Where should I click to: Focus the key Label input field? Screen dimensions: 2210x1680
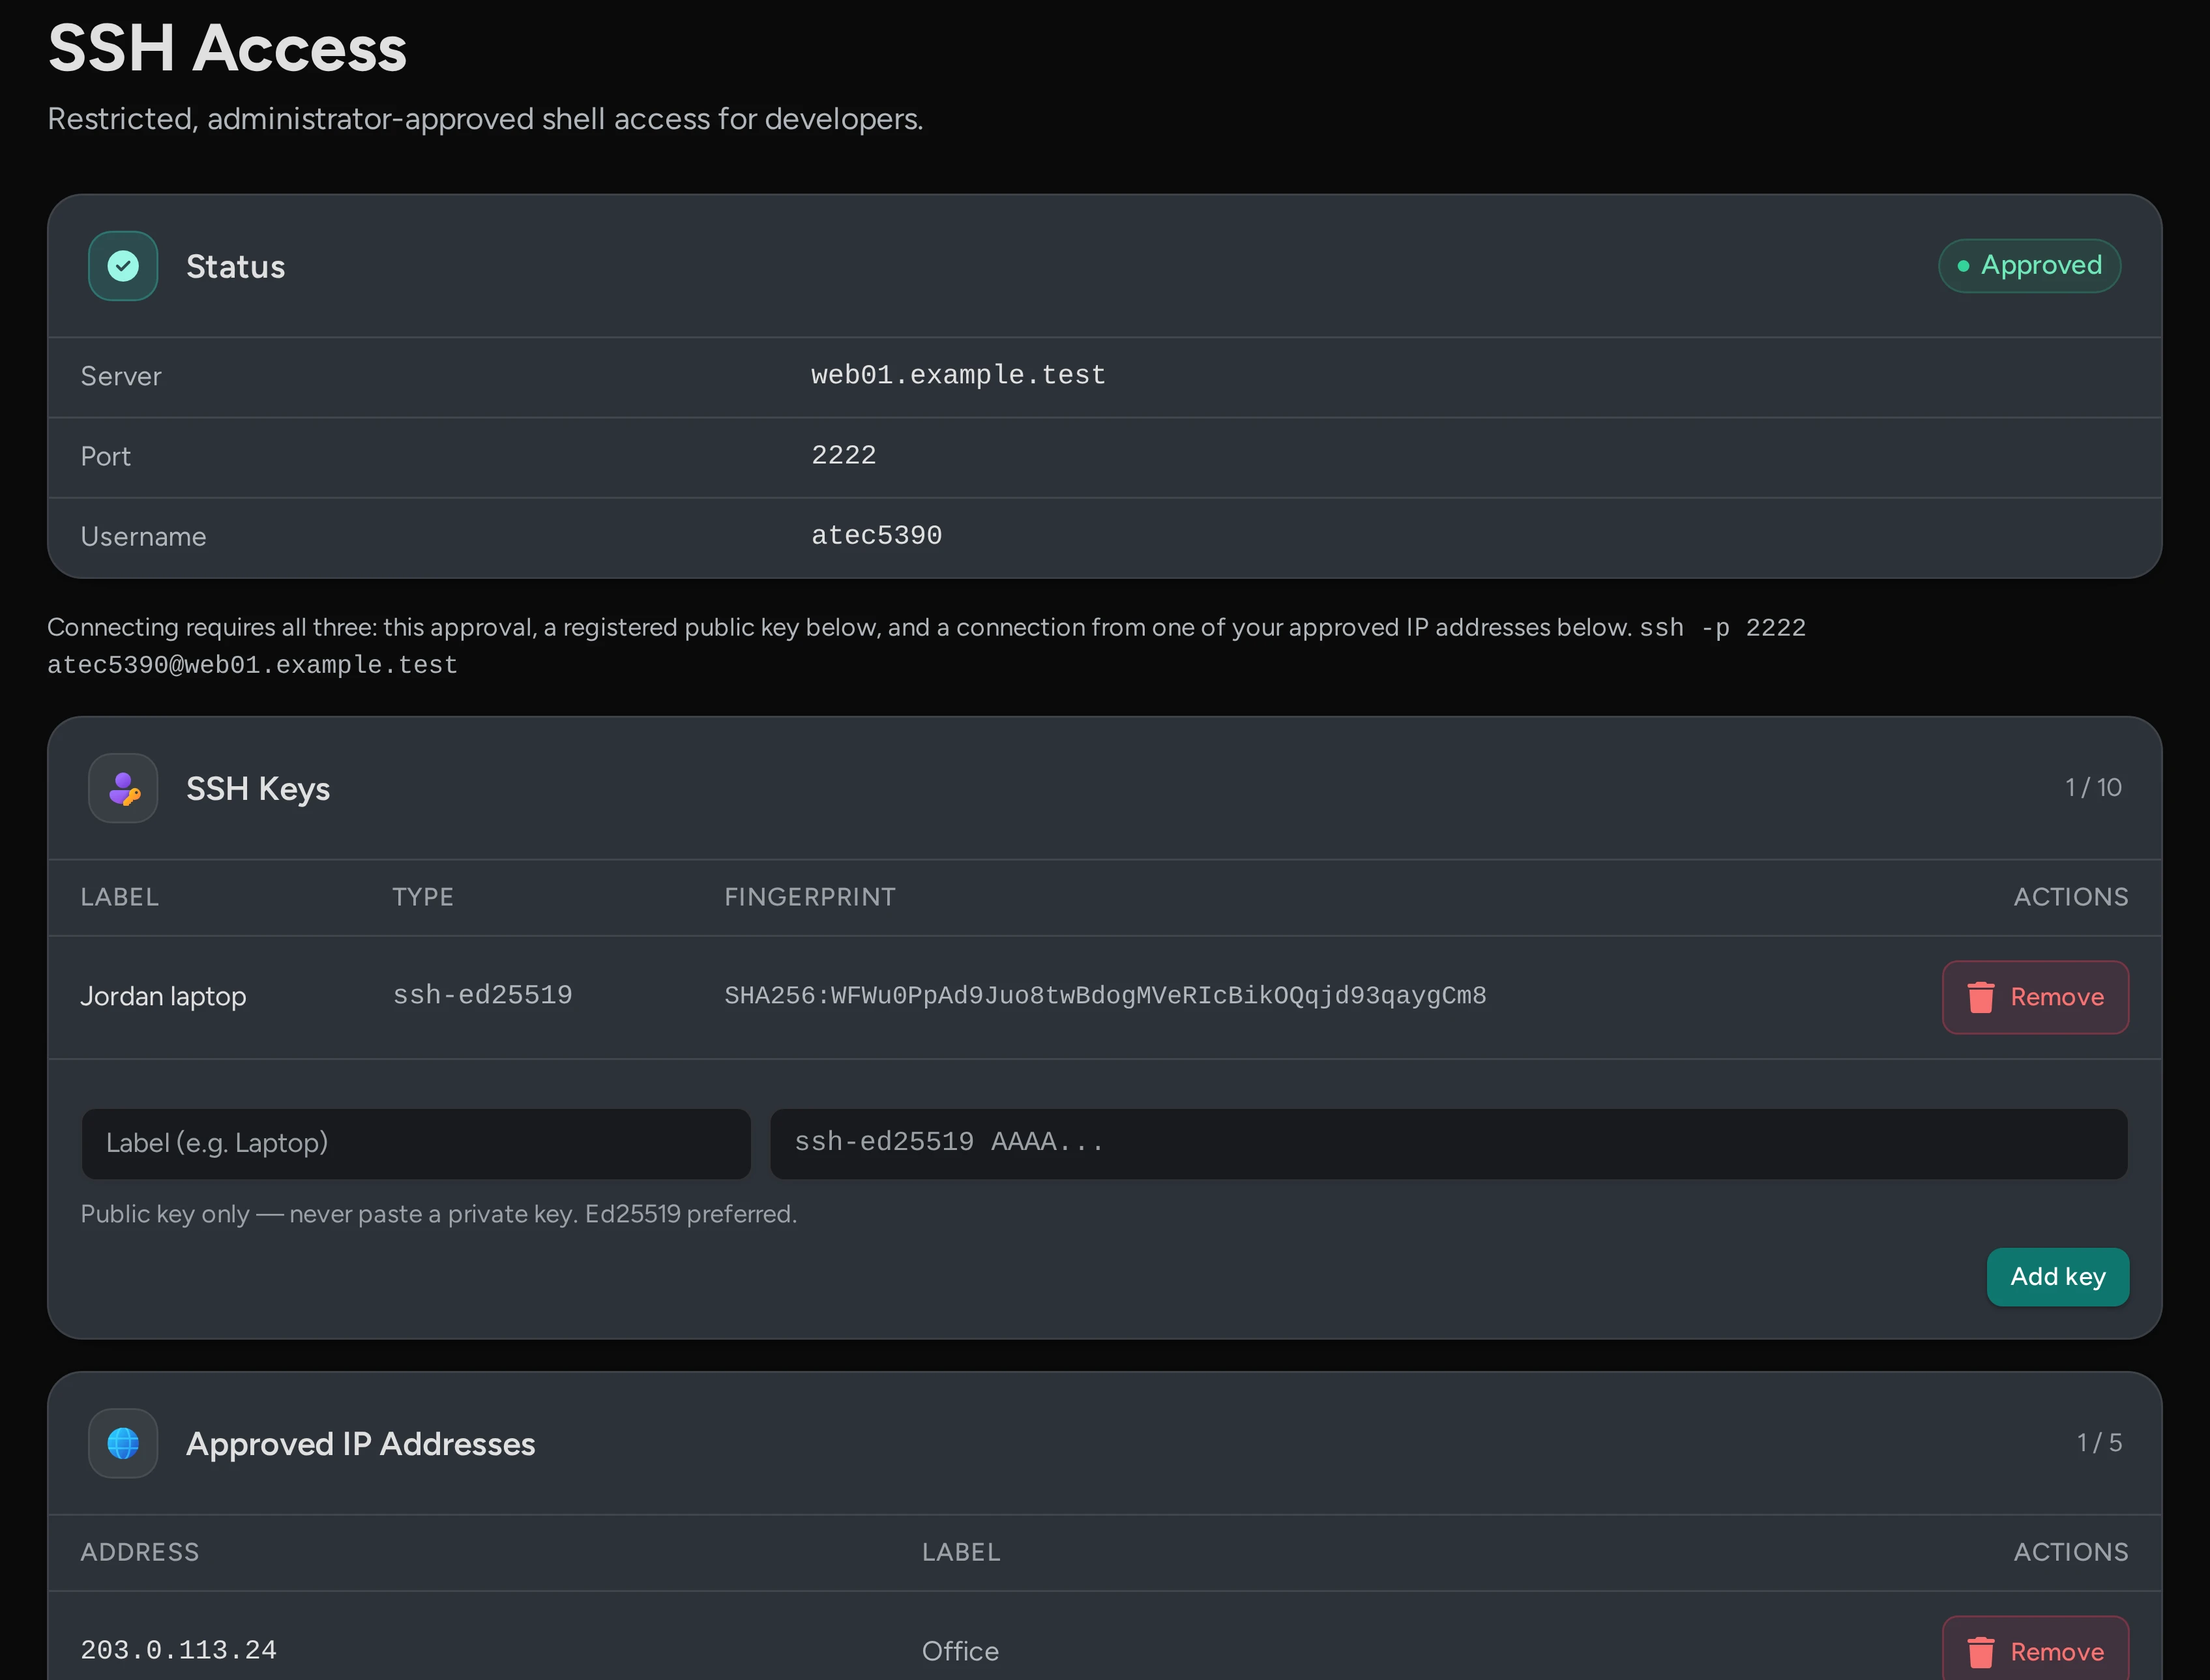click(416, 1143)
